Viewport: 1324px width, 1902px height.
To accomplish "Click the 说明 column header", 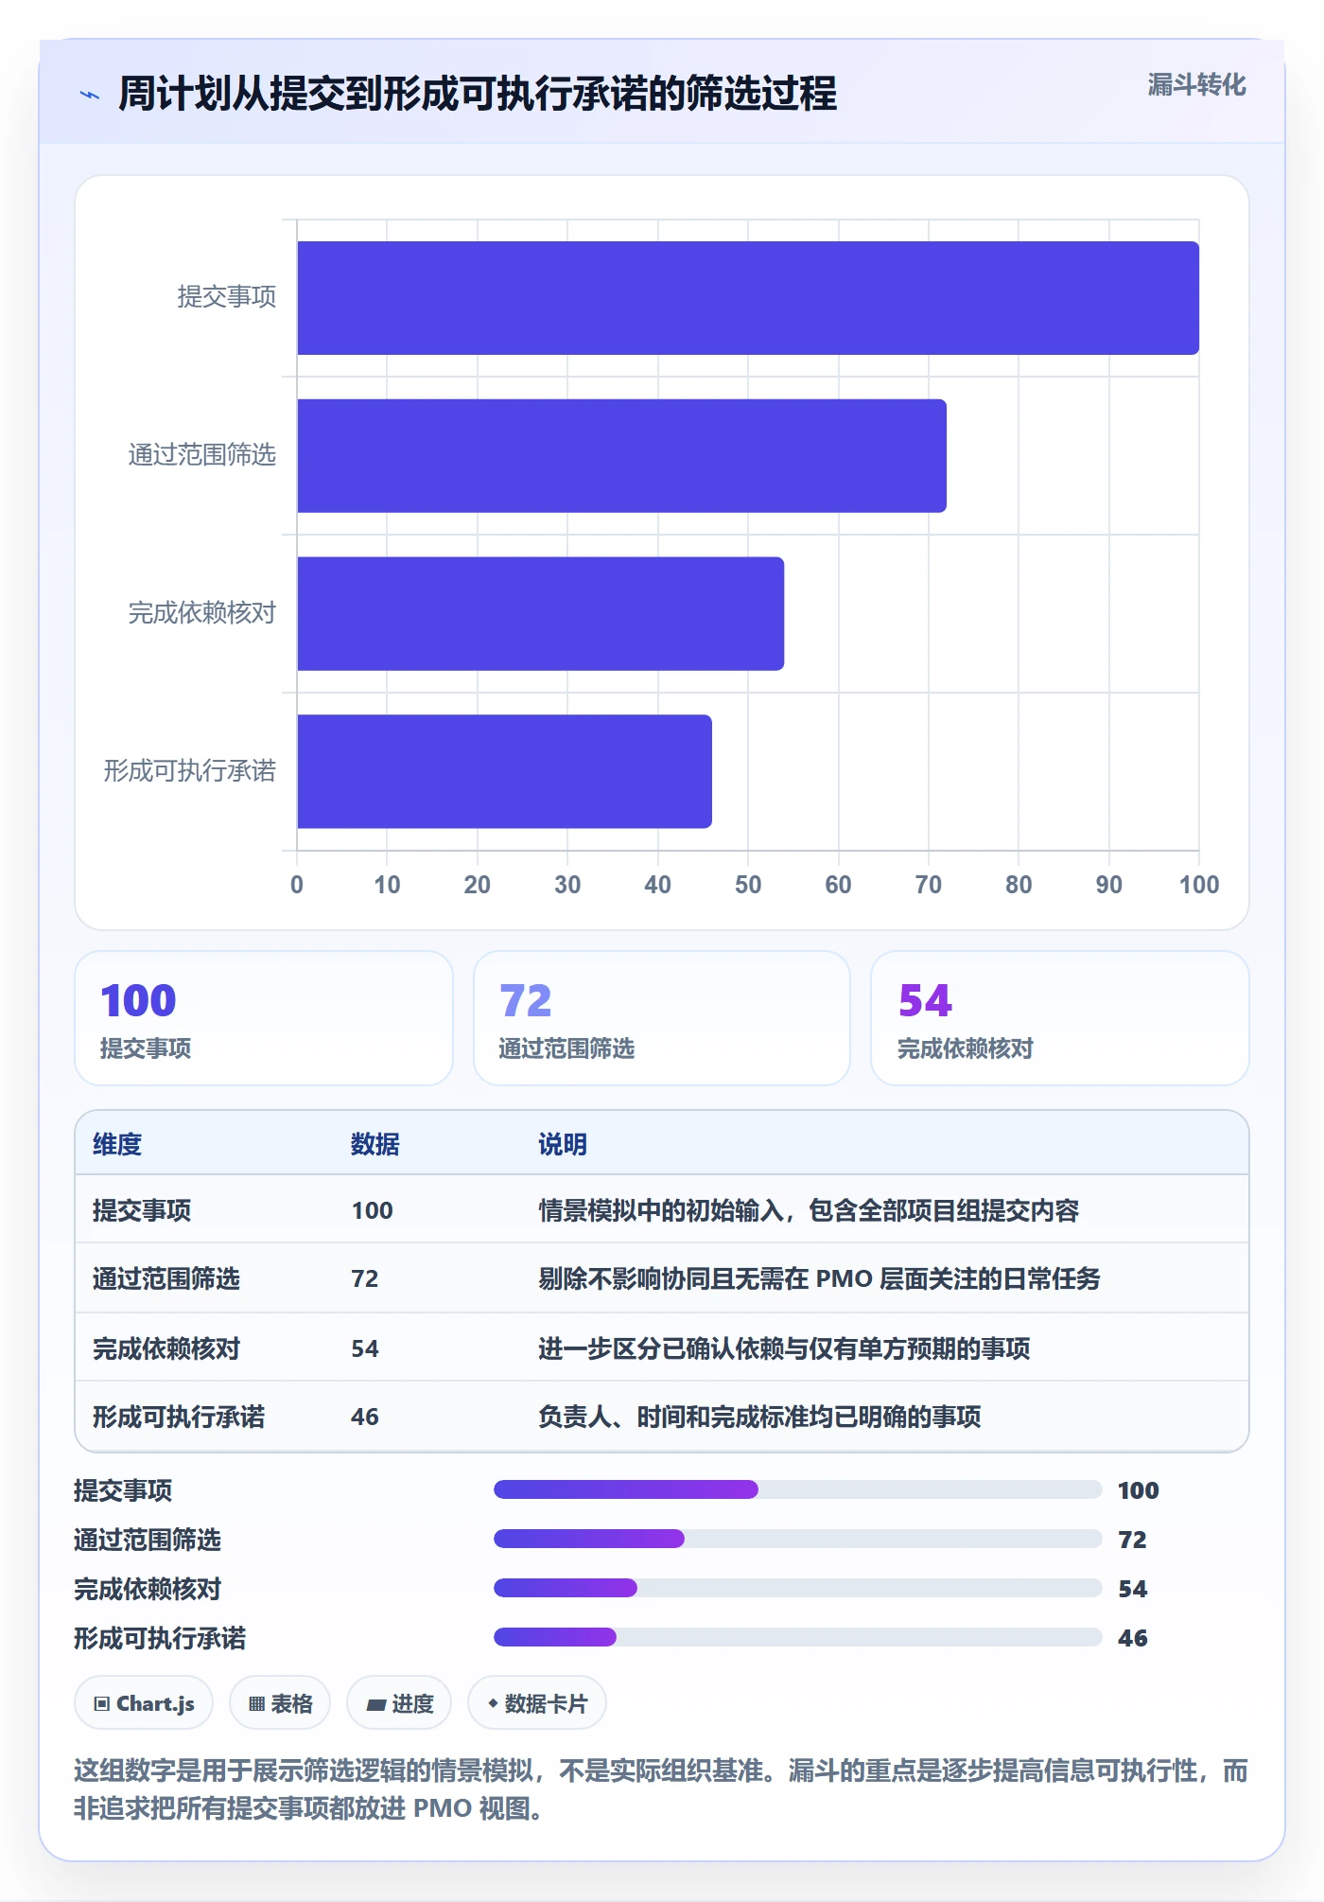I will coord(563,1144).
